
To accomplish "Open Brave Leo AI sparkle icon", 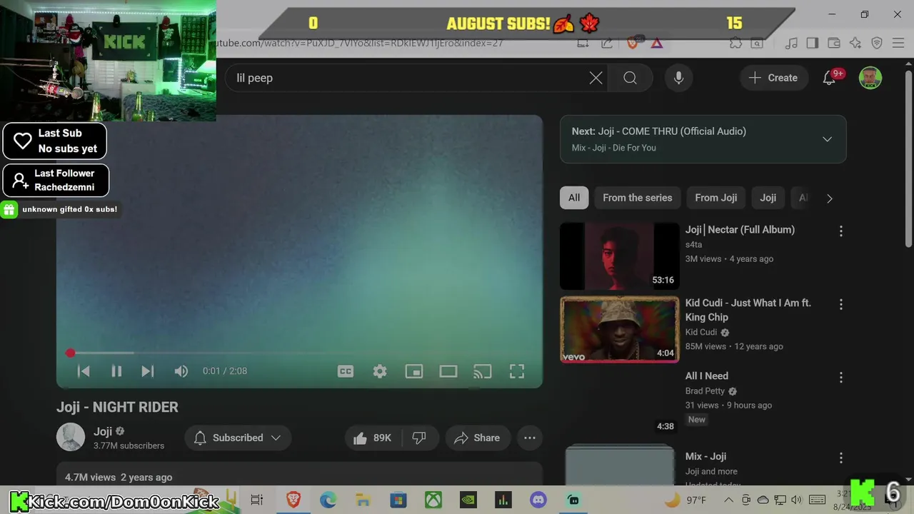I will pyautogui.click(x=855, y=43).
